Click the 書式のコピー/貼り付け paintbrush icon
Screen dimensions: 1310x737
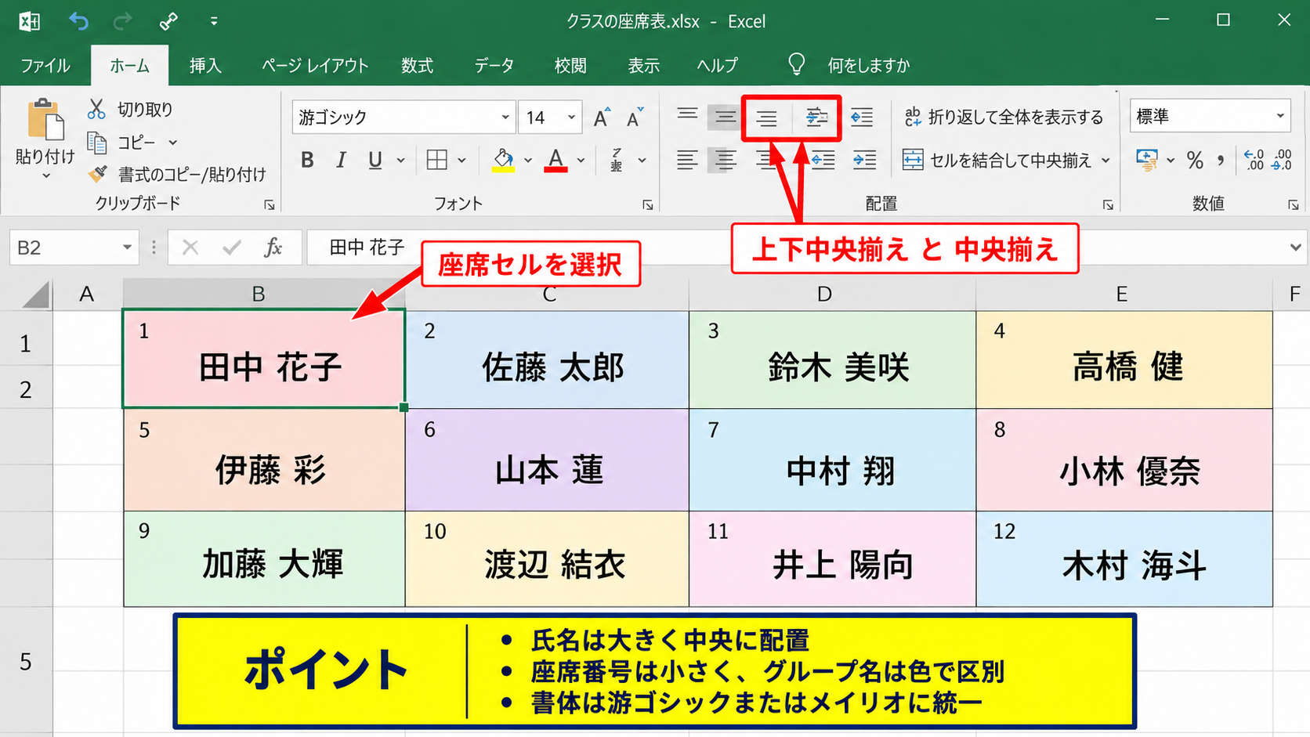[x=97, y=174]
